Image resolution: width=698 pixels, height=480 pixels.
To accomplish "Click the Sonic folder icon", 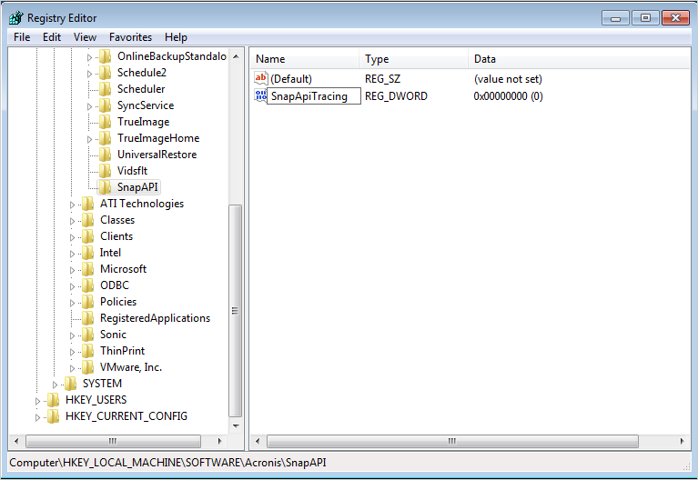I will click(x=88, y=335).
